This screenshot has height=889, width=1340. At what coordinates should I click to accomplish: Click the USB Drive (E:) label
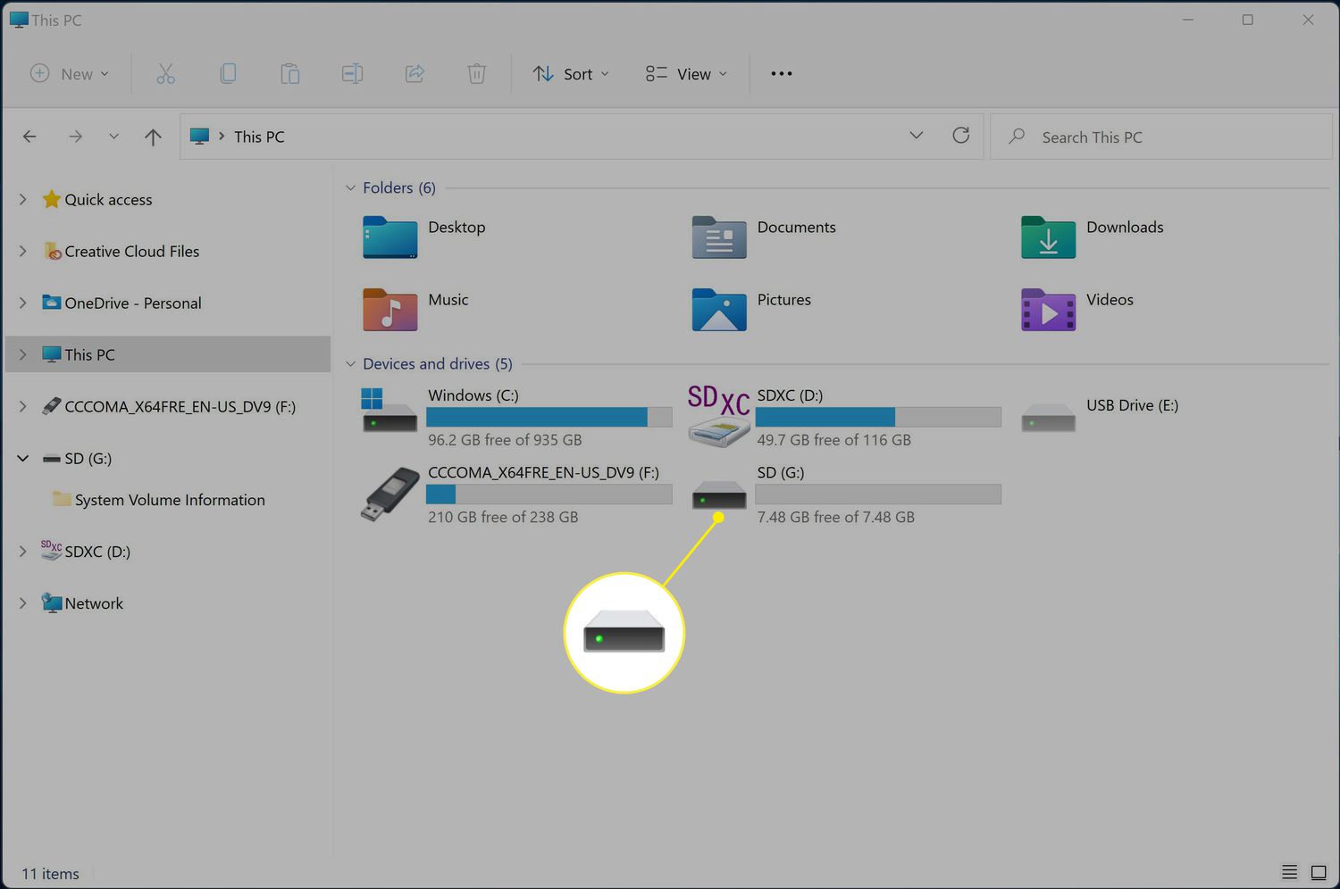pyautogui.click(x=1133, y=405)
